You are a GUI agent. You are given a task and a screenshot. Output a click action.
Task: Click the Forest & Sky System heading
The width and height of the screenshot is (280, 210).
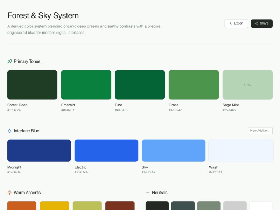pyautogui.click(x=43, y=15)
